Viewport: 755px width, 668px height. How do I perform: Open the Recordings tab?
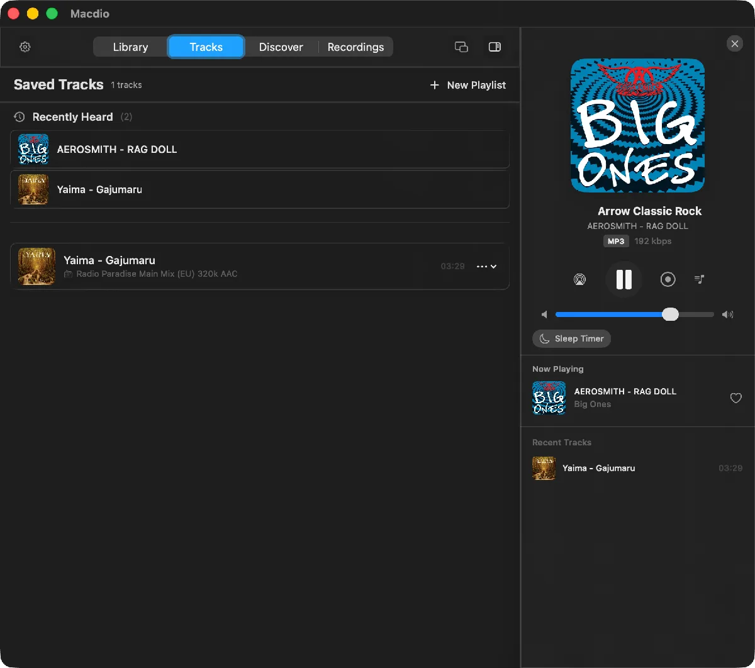pyautogui.click(x=355, y=47)
